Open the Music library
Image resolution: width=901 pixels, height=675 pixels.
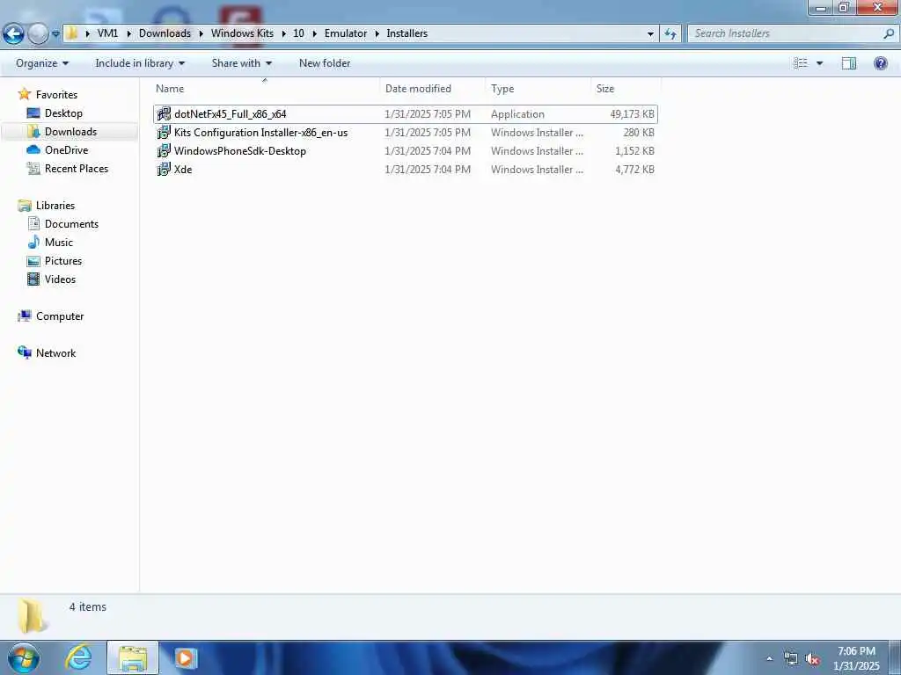59,243
